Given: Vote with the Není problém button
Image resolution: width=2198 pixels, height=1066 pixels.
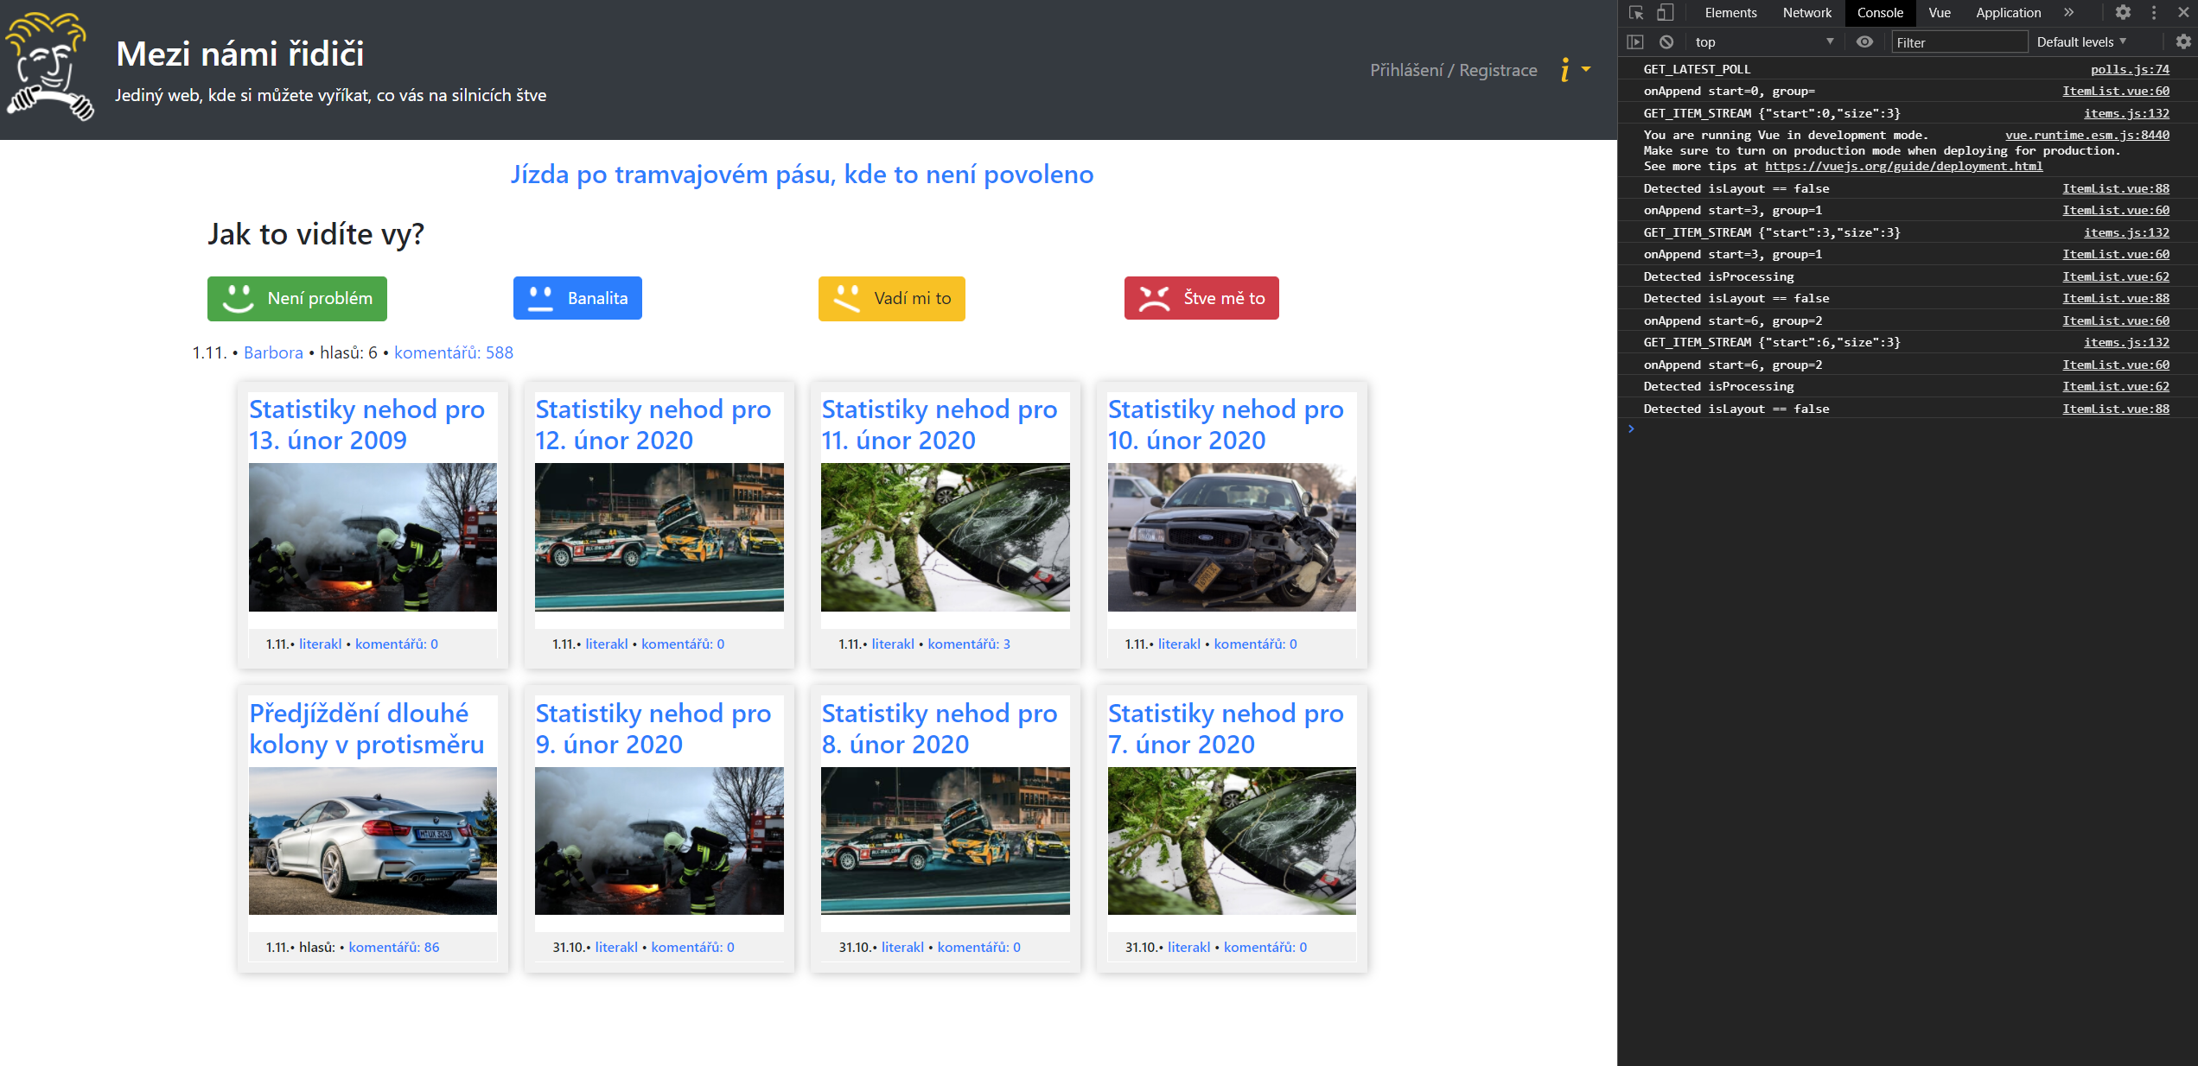Looking at the screenshot, I should coord(297,298).
